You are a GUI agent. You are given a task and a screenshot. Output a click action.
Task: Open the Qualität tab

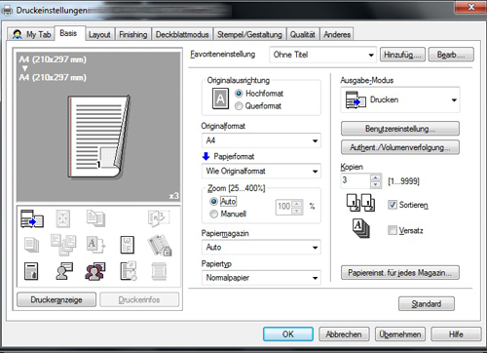click(303, 34)
